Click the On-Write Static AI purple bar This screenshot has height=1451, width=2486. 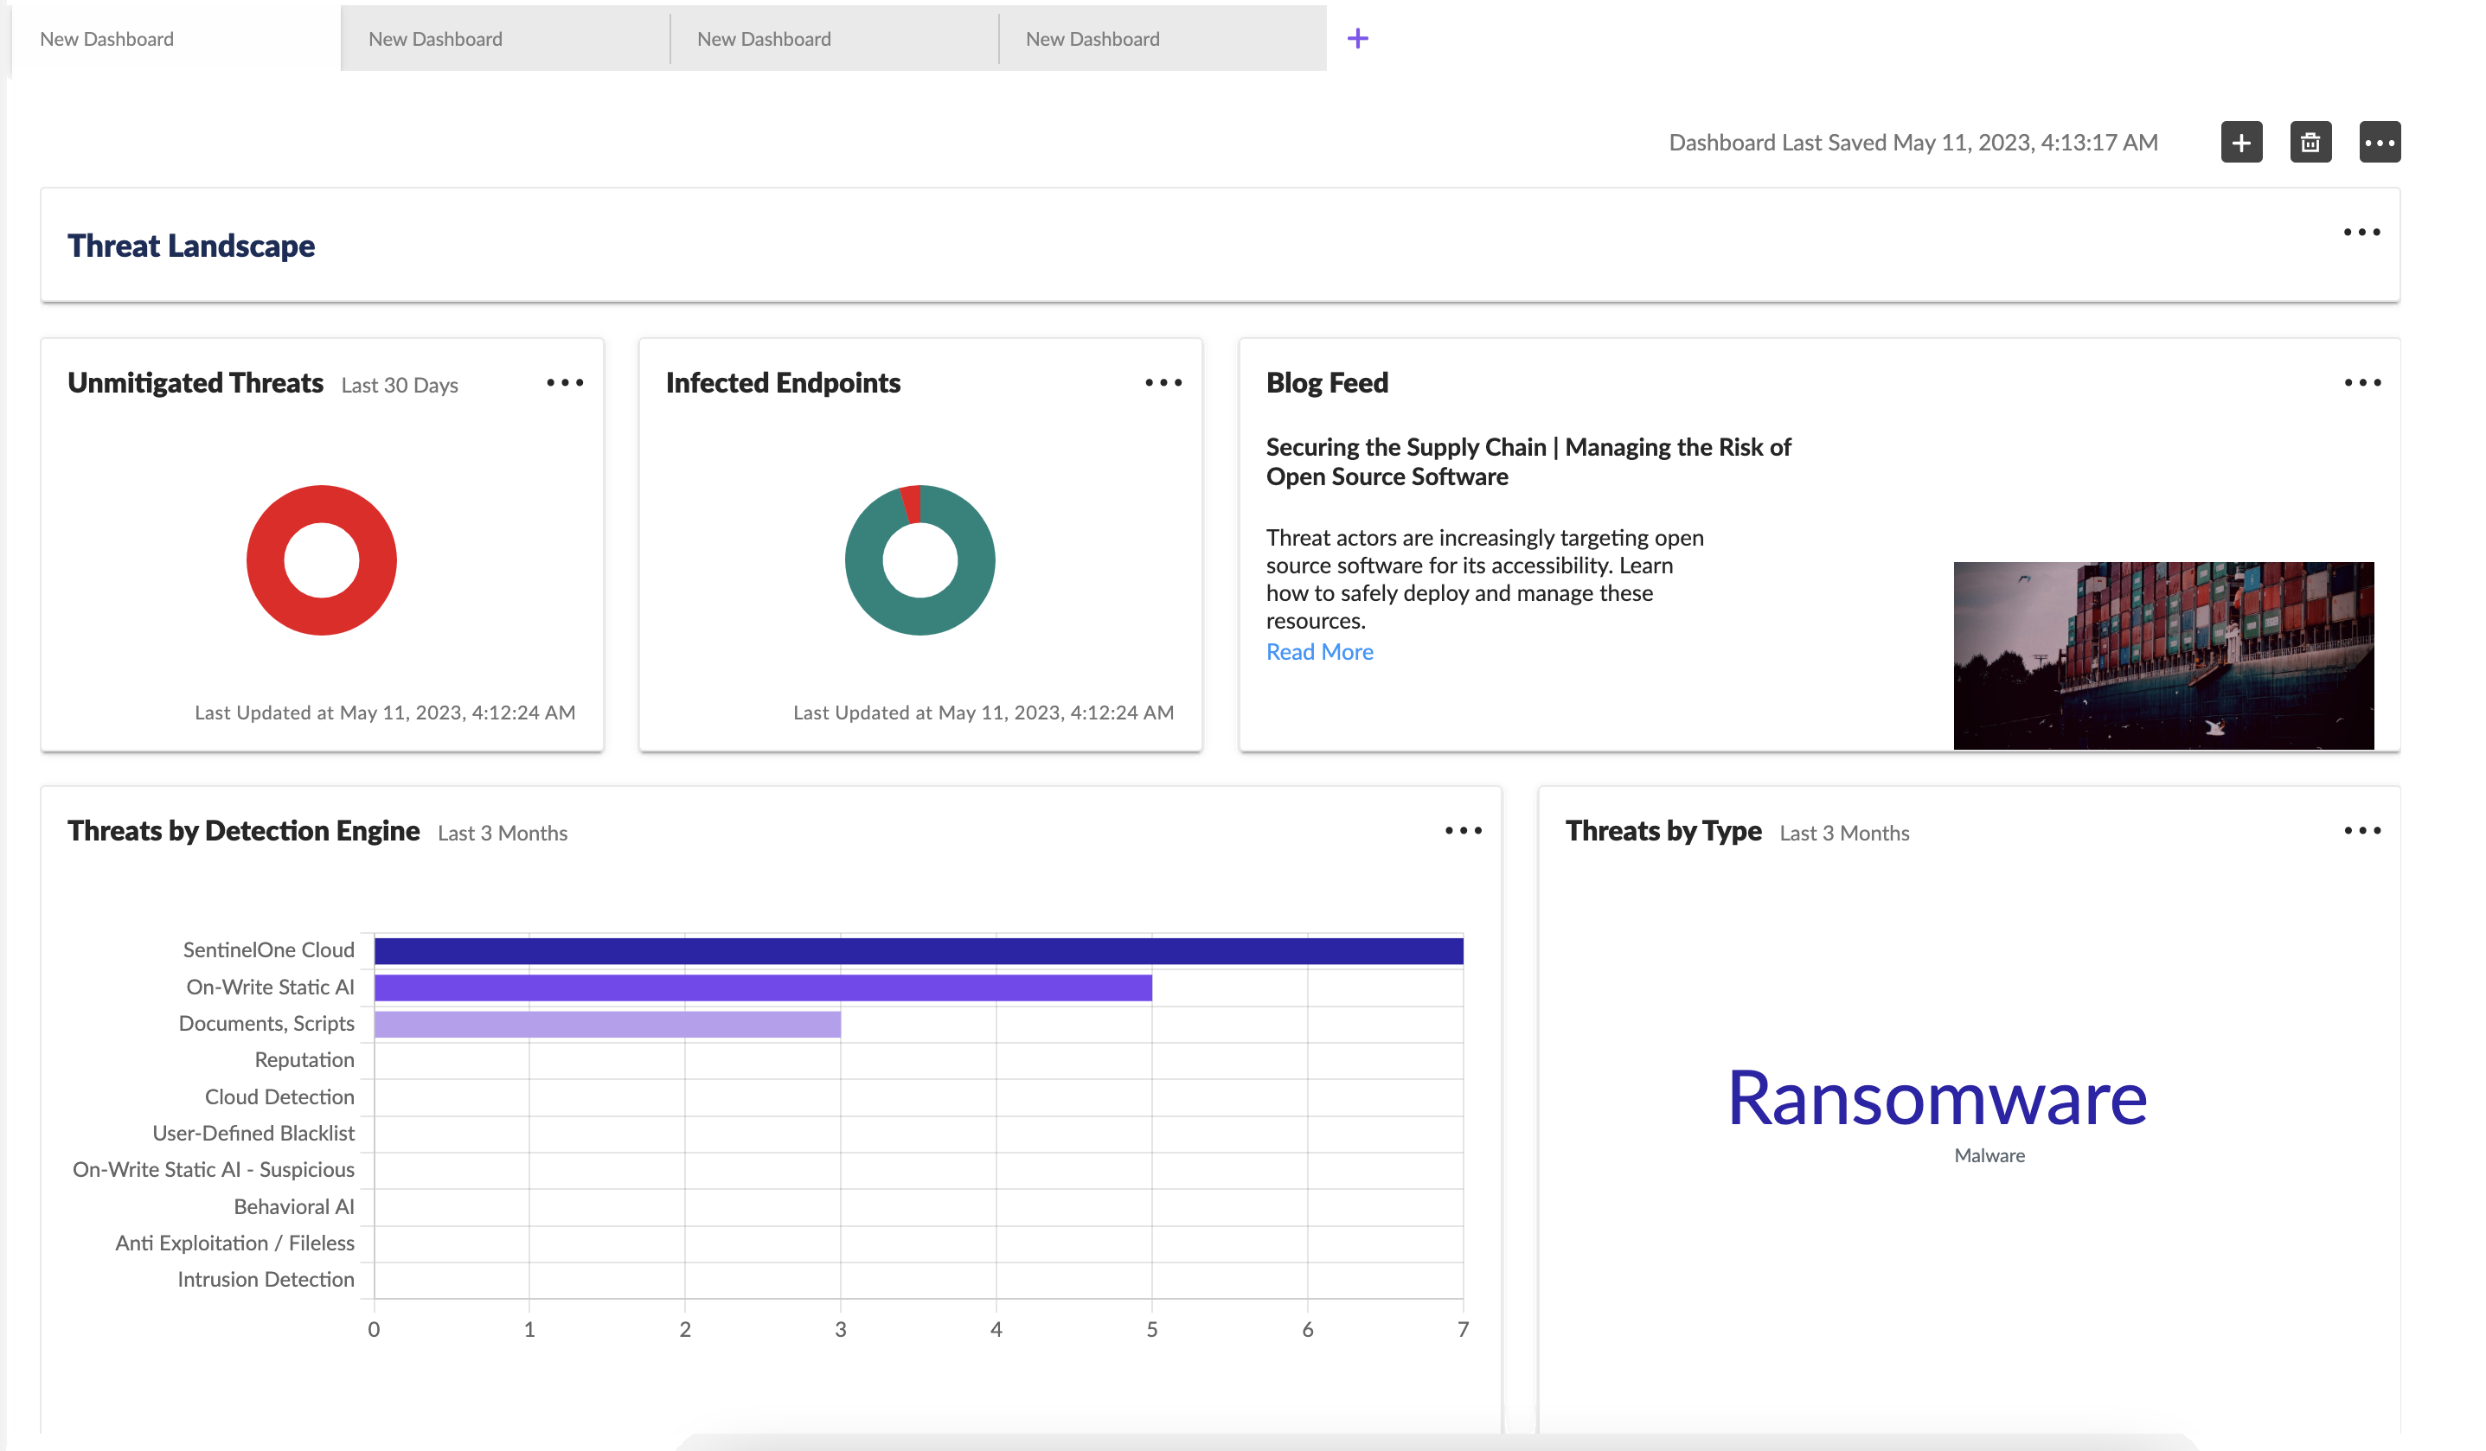click(763, 988)
